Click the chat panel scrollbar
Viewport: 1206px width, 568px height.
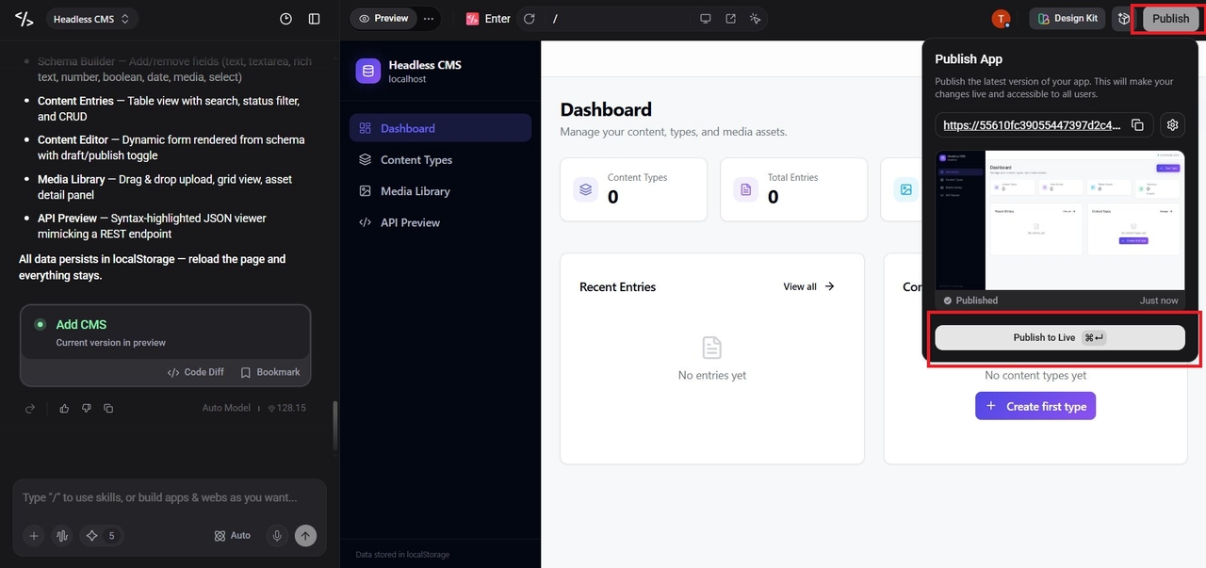click(335, 425)
